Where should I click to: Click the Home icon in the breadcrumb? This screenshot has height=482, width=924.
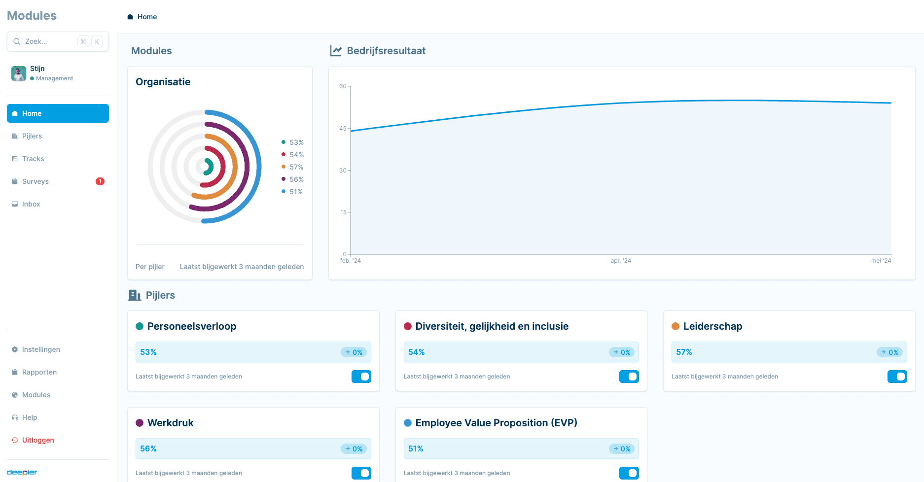click(x=130, y=17)
